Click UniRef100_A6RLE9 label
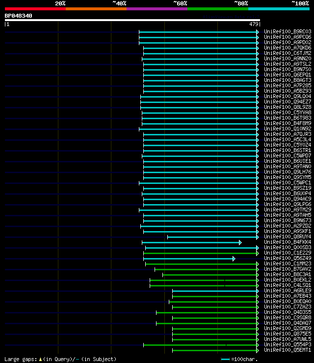Screen dimensions: 314x363 click(x=288, y=290)
